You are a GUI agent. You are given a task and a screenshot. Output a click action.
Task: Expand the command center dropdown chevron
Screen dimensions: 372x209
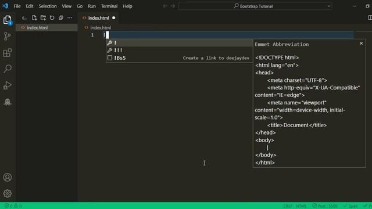tap(329, 6)
